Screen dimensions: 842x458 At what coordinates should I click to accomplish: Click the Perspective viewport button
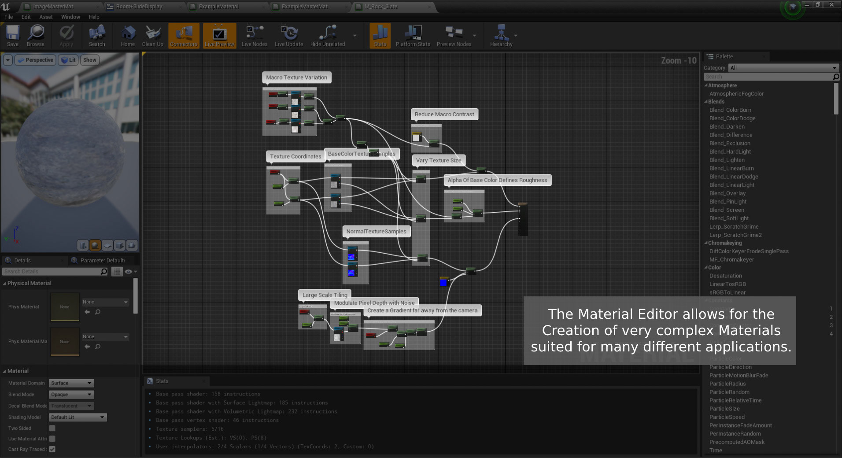pos(35,60)
